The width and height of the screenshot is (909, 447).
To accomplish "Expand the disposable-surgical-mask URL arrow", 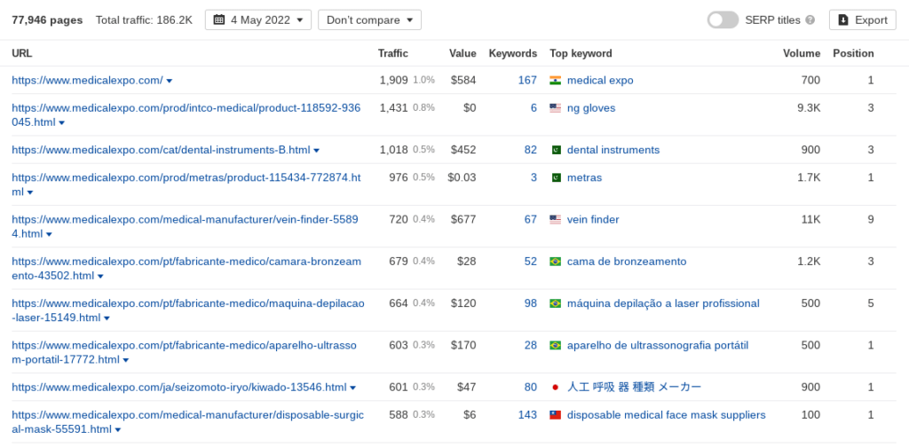I will pyautogui.click(x=118, y=429).
